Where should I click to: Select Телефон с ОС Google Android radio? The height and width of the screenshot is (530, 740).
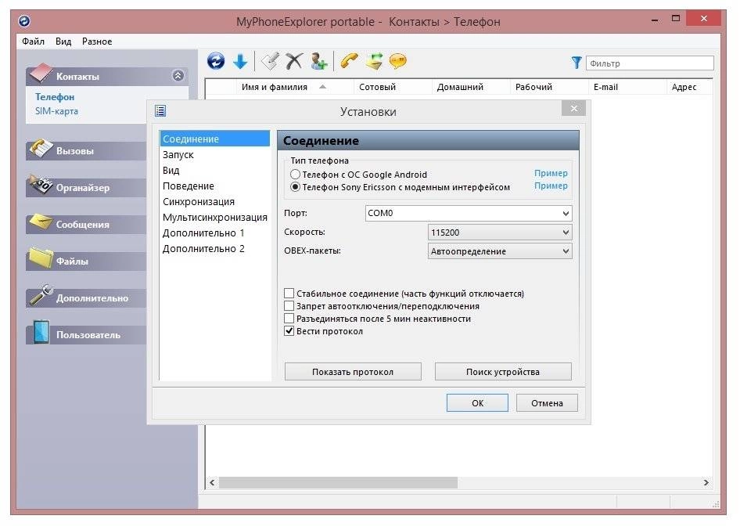pos(296,175)
